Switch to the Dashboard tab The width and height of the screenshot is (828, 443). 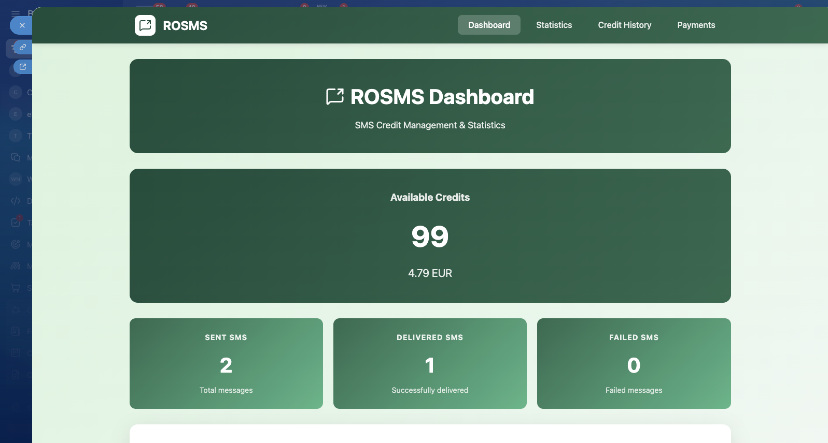489,25
